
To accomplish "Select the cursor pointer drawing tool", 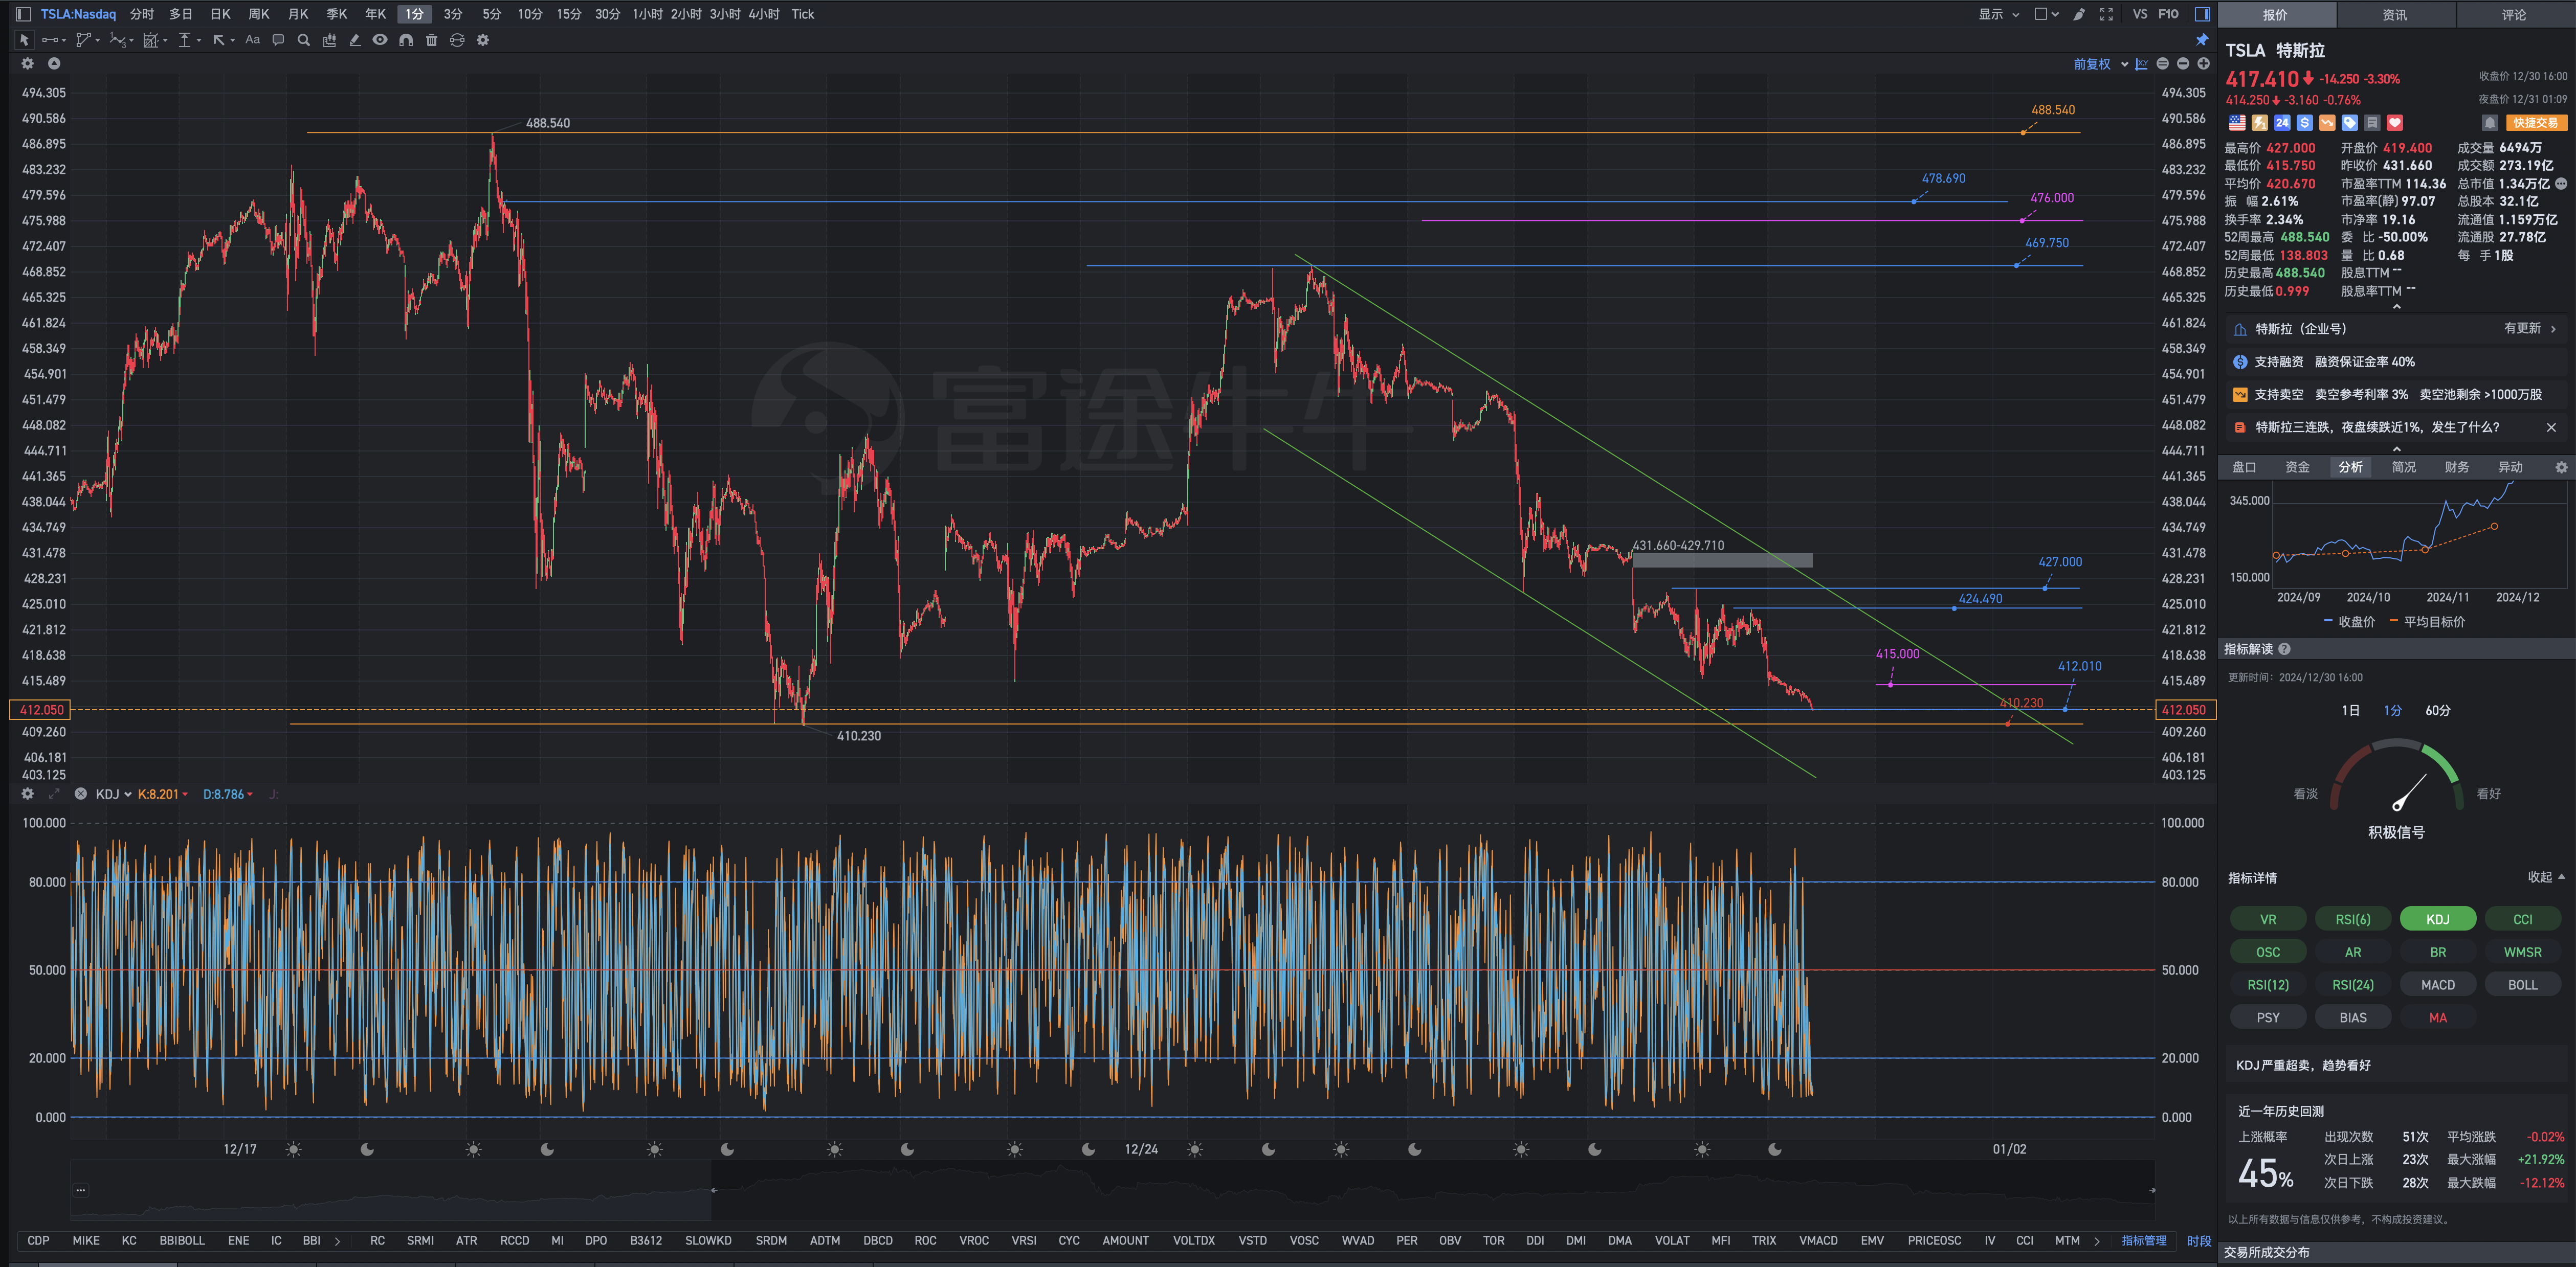I will (24, 40).
